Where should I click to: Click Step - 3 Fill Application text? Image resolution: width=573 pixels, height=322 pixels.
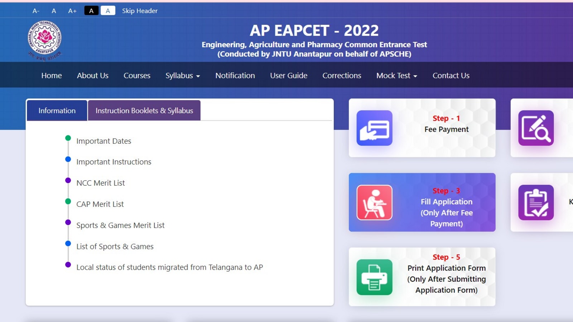tap(447, 207)
